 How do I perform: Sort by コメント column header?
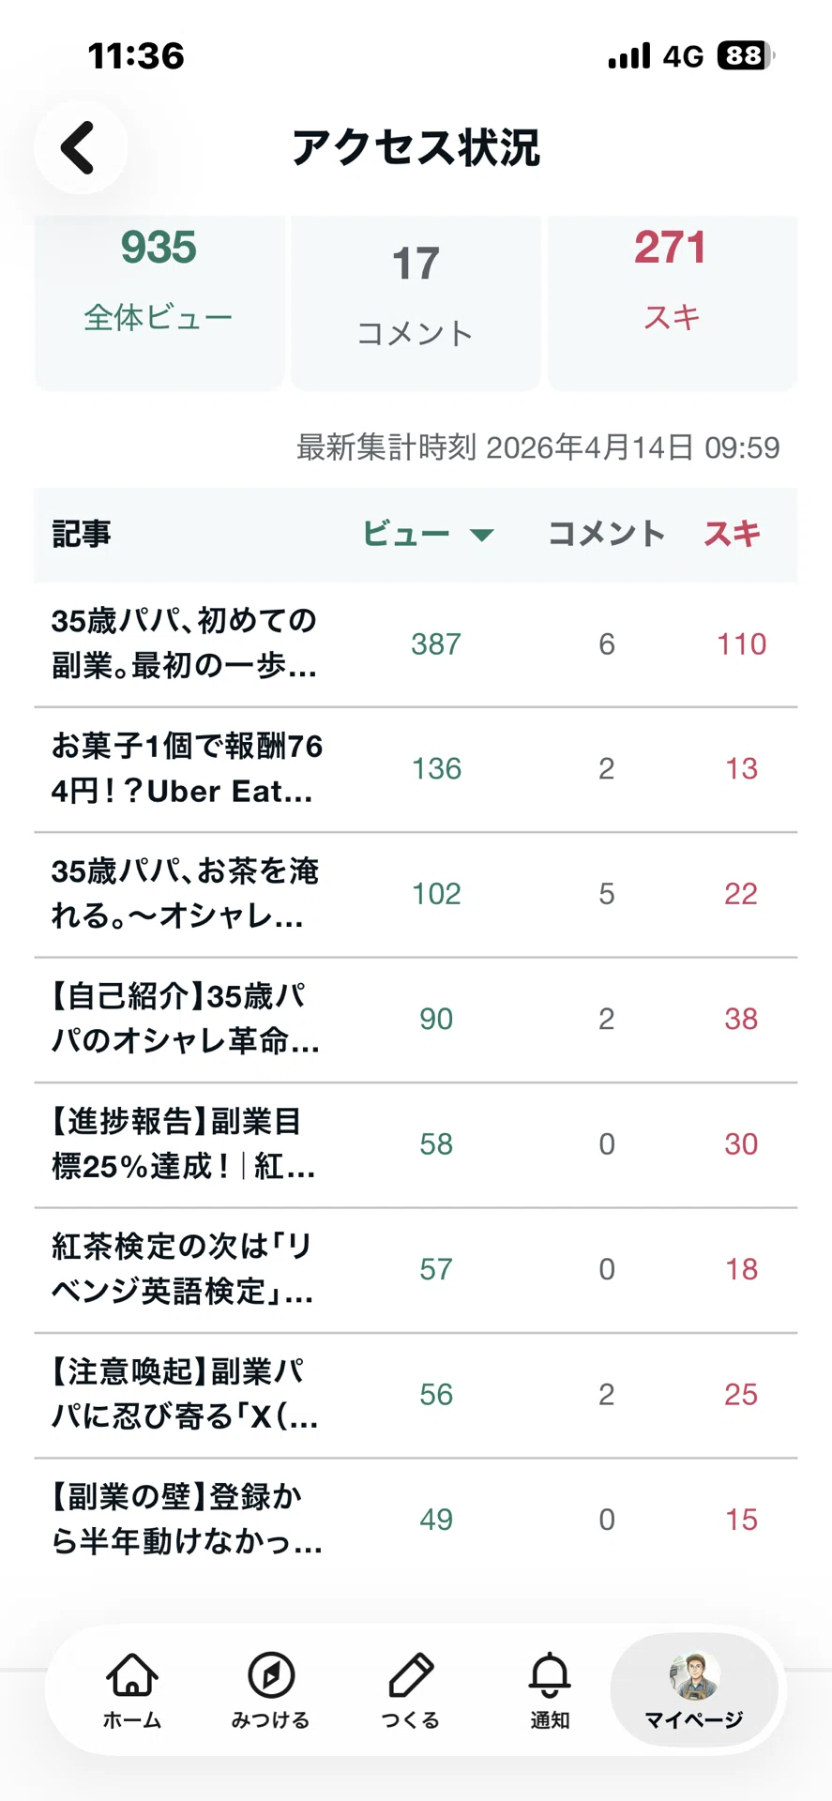point(606,534)
